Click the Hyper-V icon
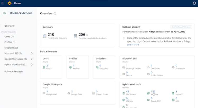The image size is (198, 108). click(173, 93)
